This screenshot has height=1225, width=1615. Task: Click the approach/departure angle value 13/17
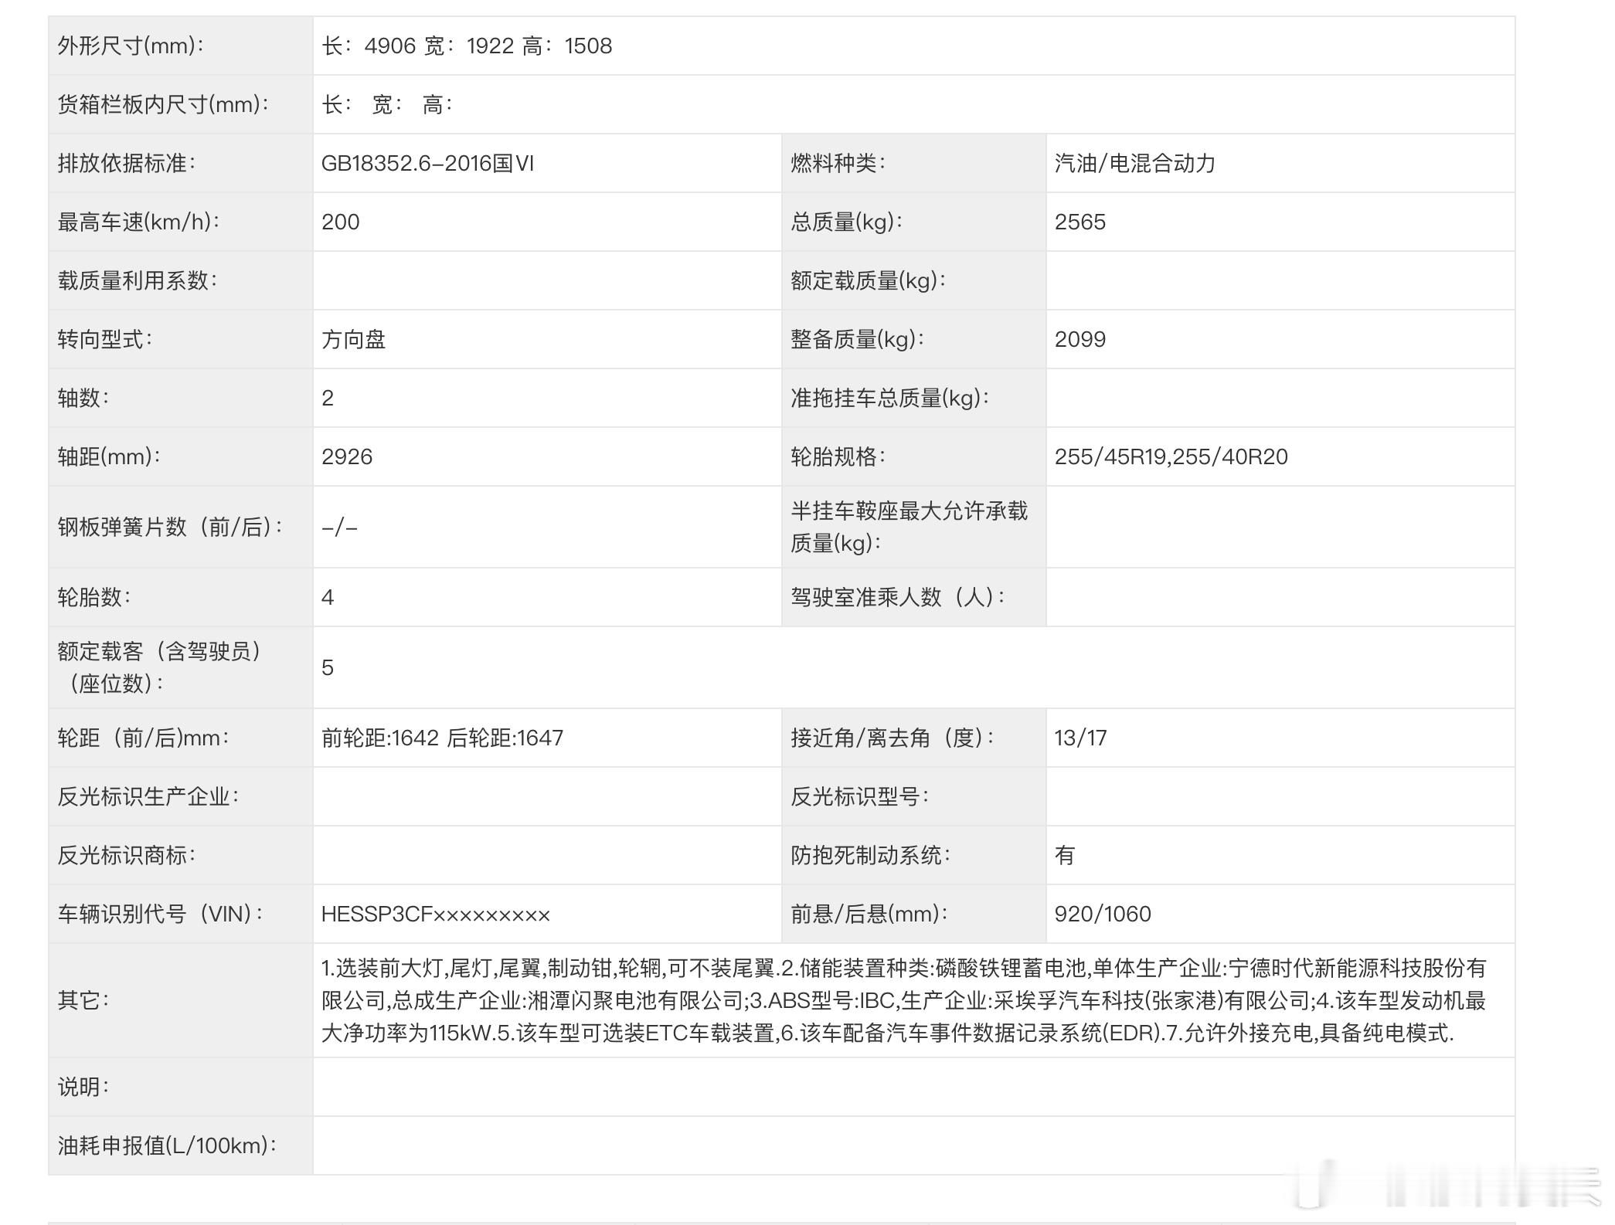pyautogui.click(x=1080, y=738)
